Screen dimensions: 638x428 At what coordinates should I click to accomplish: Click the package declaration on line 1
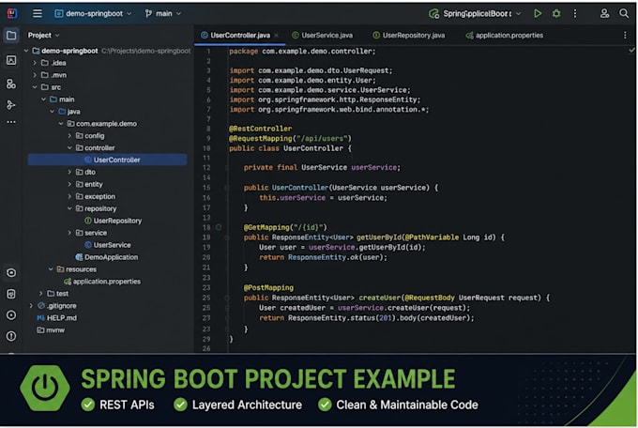302,52
